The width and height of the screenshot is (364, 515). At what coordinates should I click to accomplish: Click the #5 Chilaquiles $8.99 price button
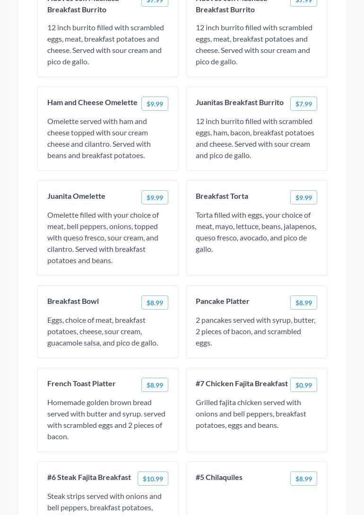[303, 479]
